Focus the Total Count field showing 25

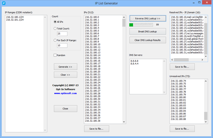[62, 34]
